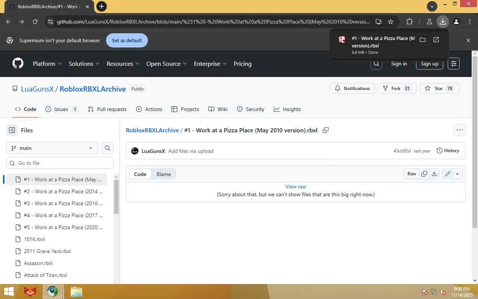
Task: Open more edit options dropdown arrow
Action: click(457, 174)
